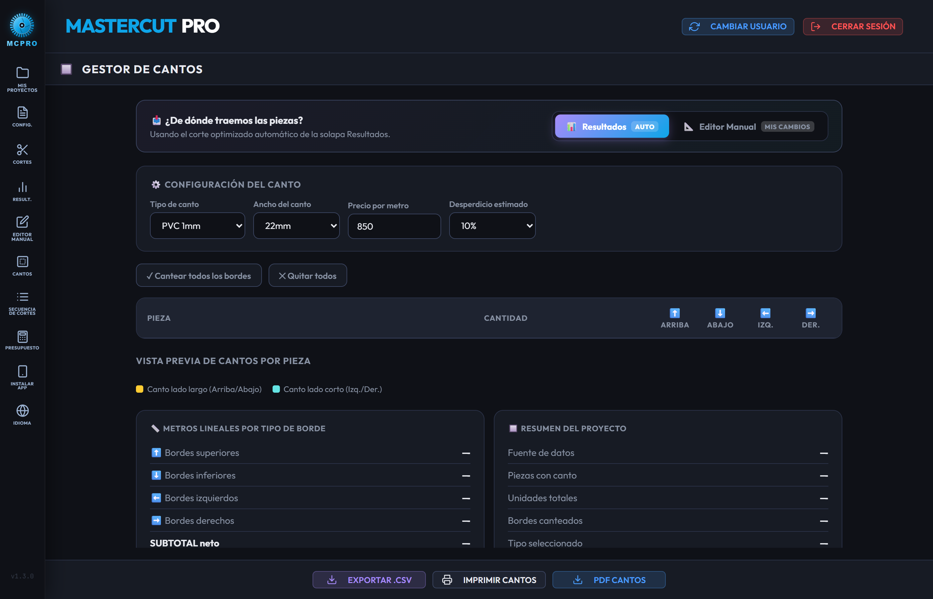Click the Izq. column arrow icon

[765, 313]
